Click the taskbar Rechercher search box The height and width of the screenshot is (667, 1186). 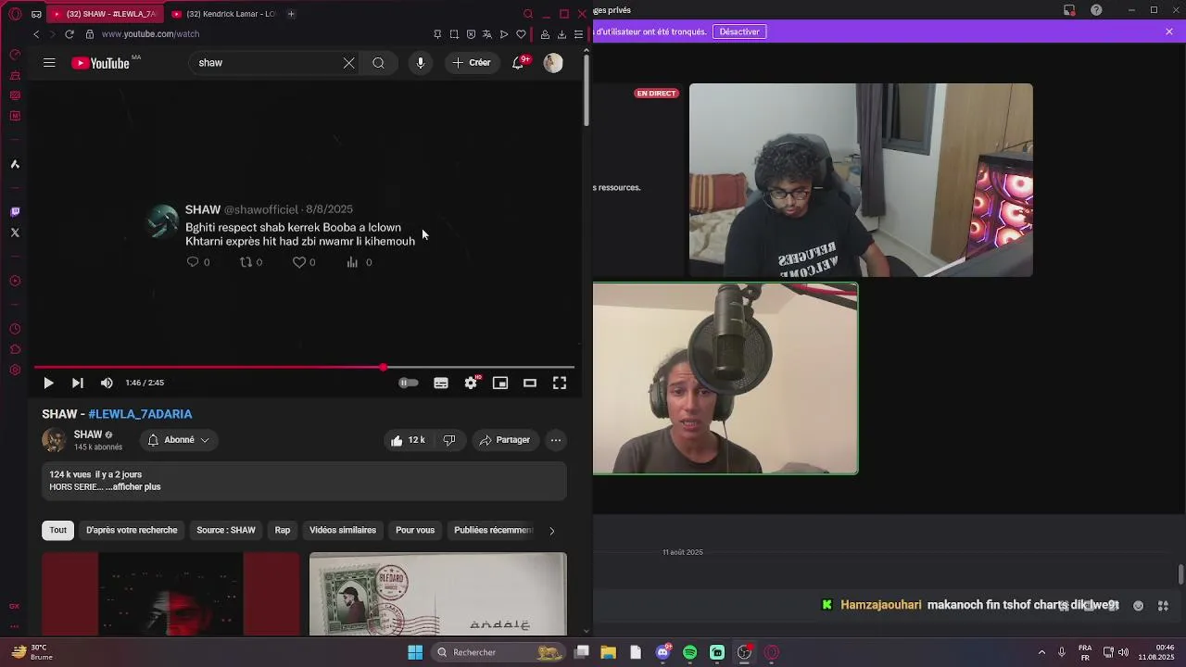(499, 652)
